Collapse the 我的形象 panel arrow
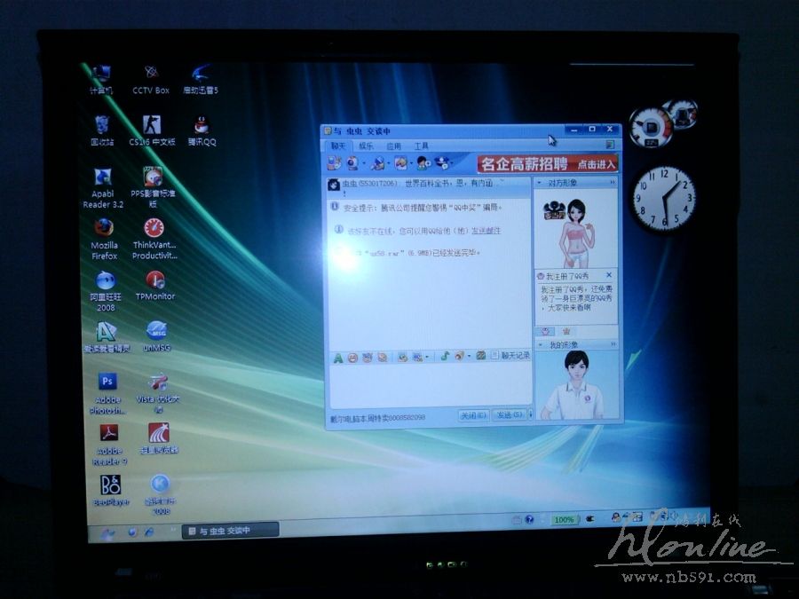The image size is (799, 599). tap(541, 344)
